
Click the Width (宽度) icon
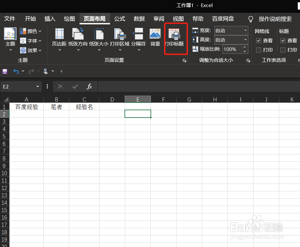pos(195,30)
